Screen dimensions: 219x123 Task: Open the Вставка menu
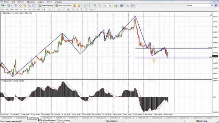pyautogui.click(x=21, y=2)
